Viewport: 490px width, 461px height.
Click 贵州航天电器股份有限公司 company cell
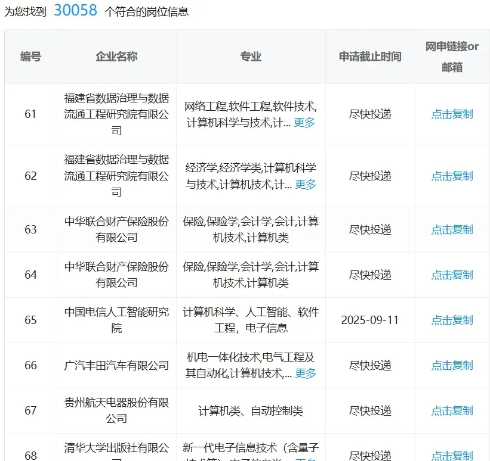point(116,410)
